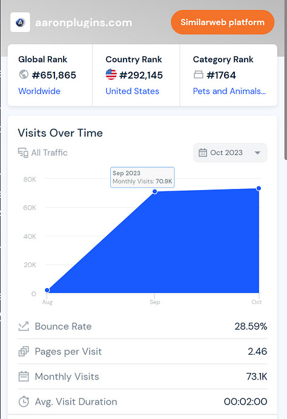Select the Aug data point on chart

tap(47, 290)
